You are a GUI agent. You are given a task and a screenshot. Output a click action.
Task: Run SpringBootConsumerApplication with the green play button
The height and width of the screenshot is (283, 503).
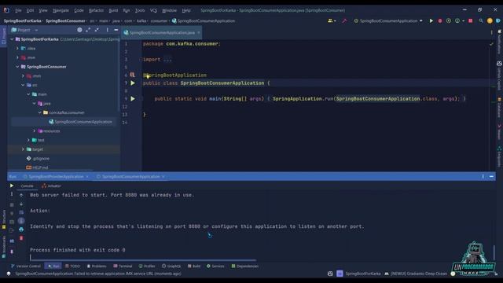[431, 21]
